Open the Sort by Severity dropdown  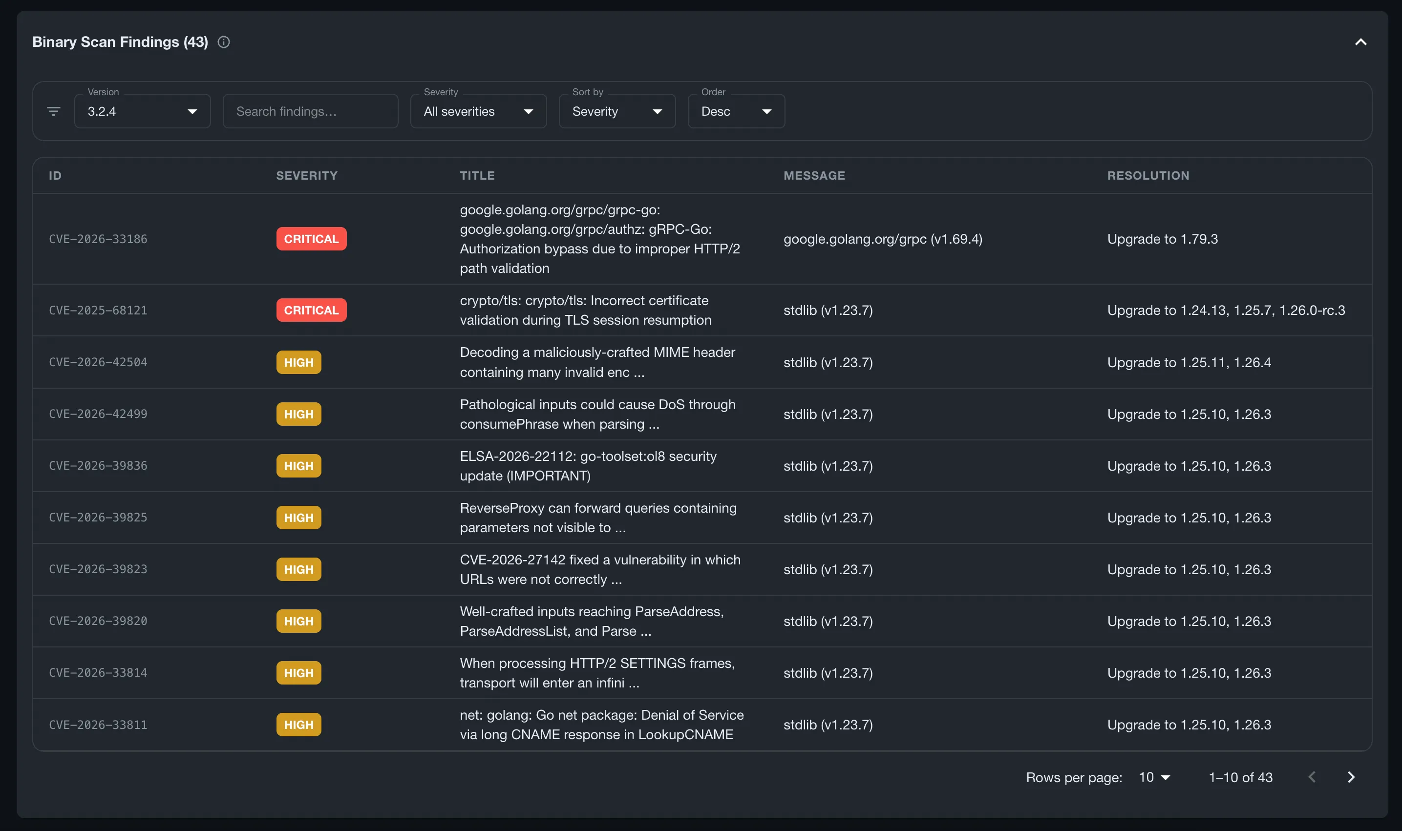pos(617,111)
